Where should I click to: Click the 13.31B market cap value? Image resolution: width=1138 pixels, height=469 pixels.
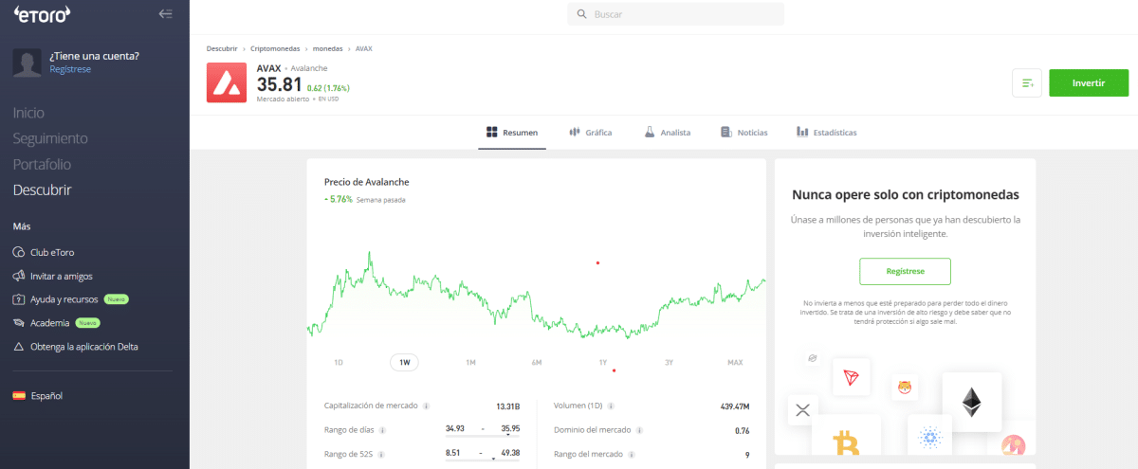tap(507, 406)
